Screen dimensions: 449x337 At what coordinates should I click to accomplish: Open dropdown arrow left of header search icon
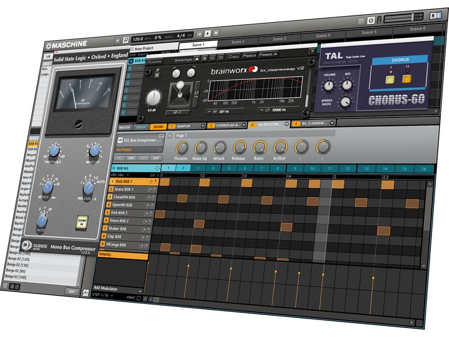tap(117, 41)
